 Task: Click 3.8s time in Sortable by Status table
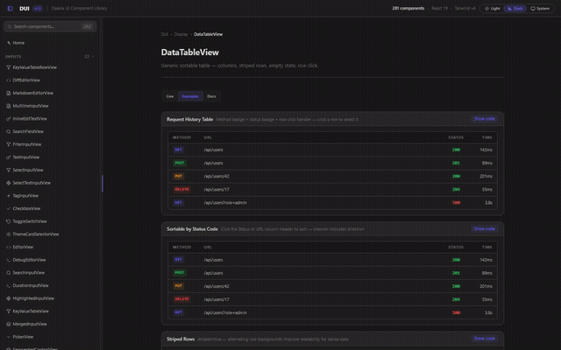[x=488, y=312]
